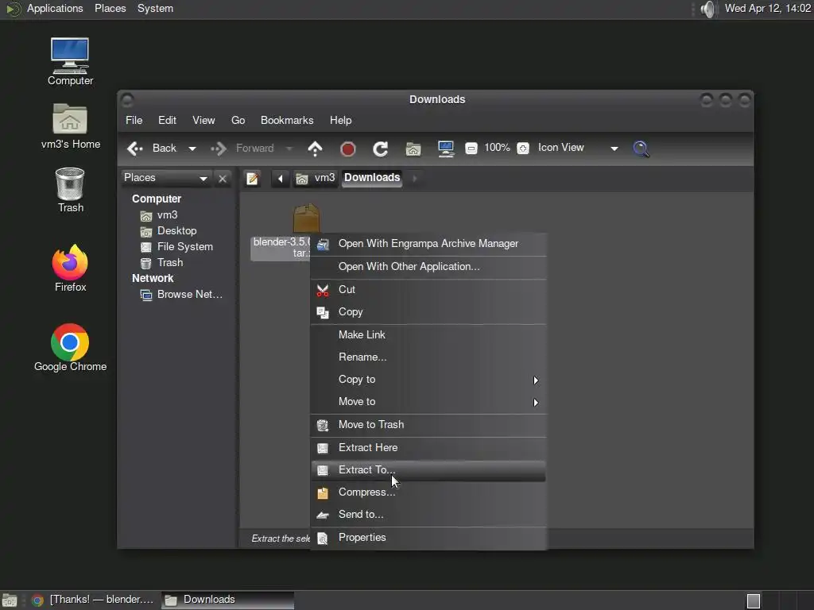Choose Extract Here

(428, 448)
